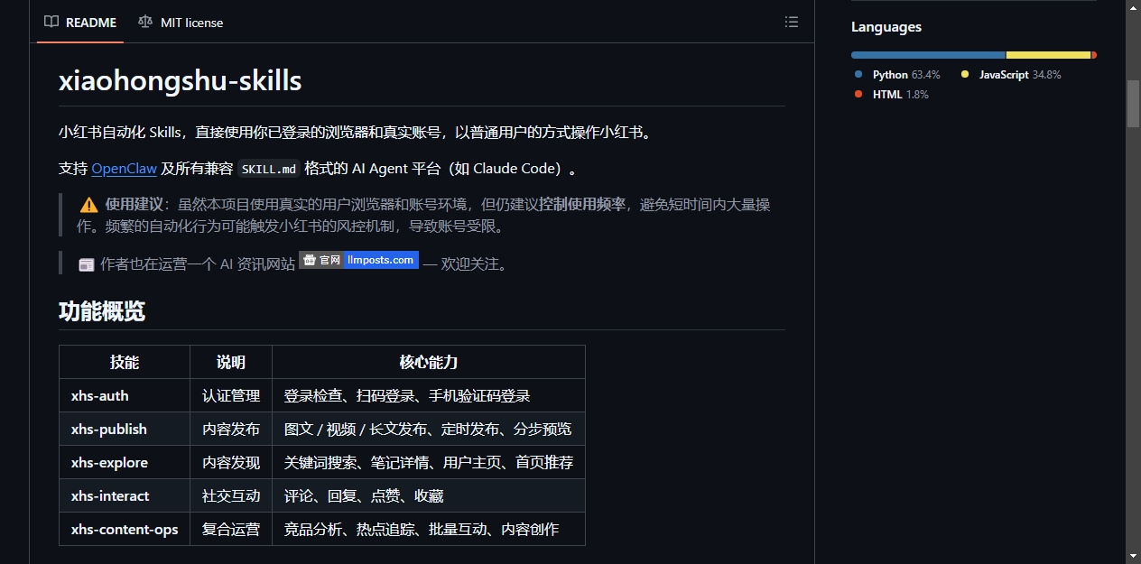
Task: Click the red HTML color dot
Action: 858,95
